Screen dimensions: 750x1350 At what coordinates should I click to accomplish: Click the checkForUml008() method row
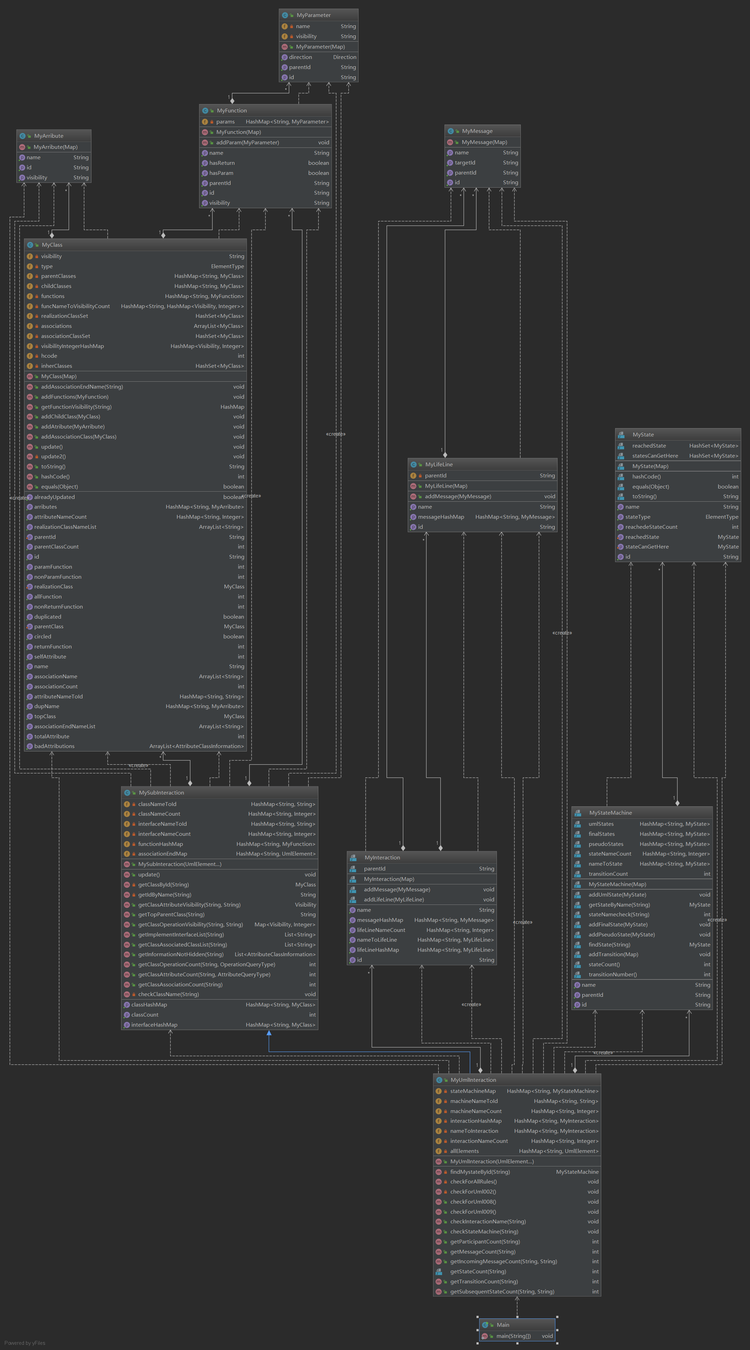pos(473,1202)
